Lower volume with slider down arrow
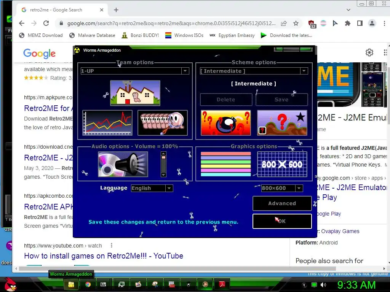Screen dimensions: 390x292 click(163, 175)
